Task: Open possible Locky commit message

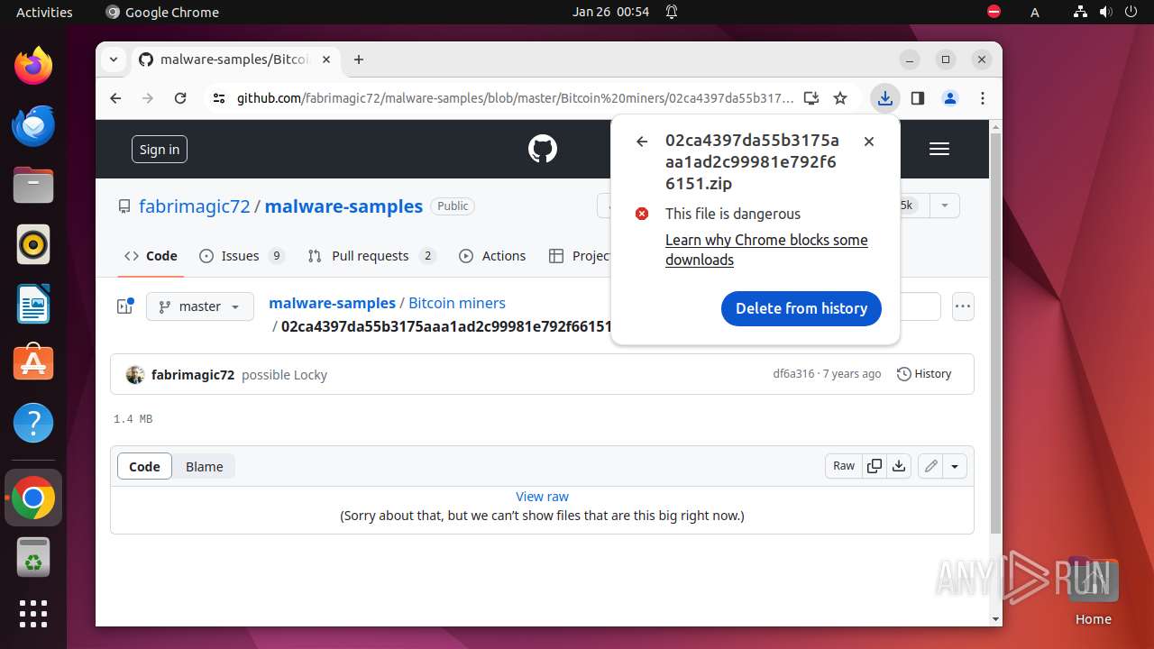Action: (284, 375)
